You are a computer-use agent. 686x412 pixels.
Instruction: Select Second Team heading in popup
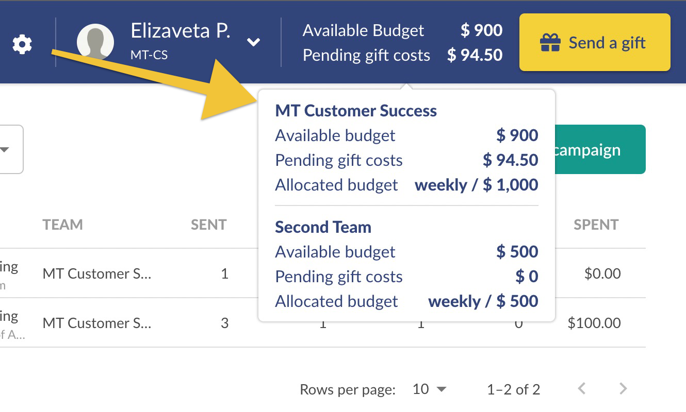(323, 227)
